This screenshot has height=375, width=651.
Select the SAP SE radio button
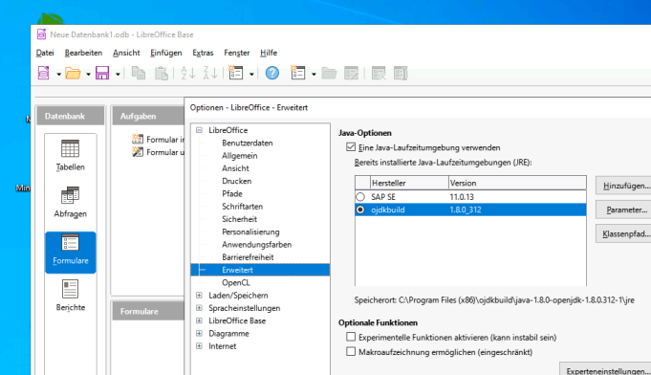[x=360, y=197]
